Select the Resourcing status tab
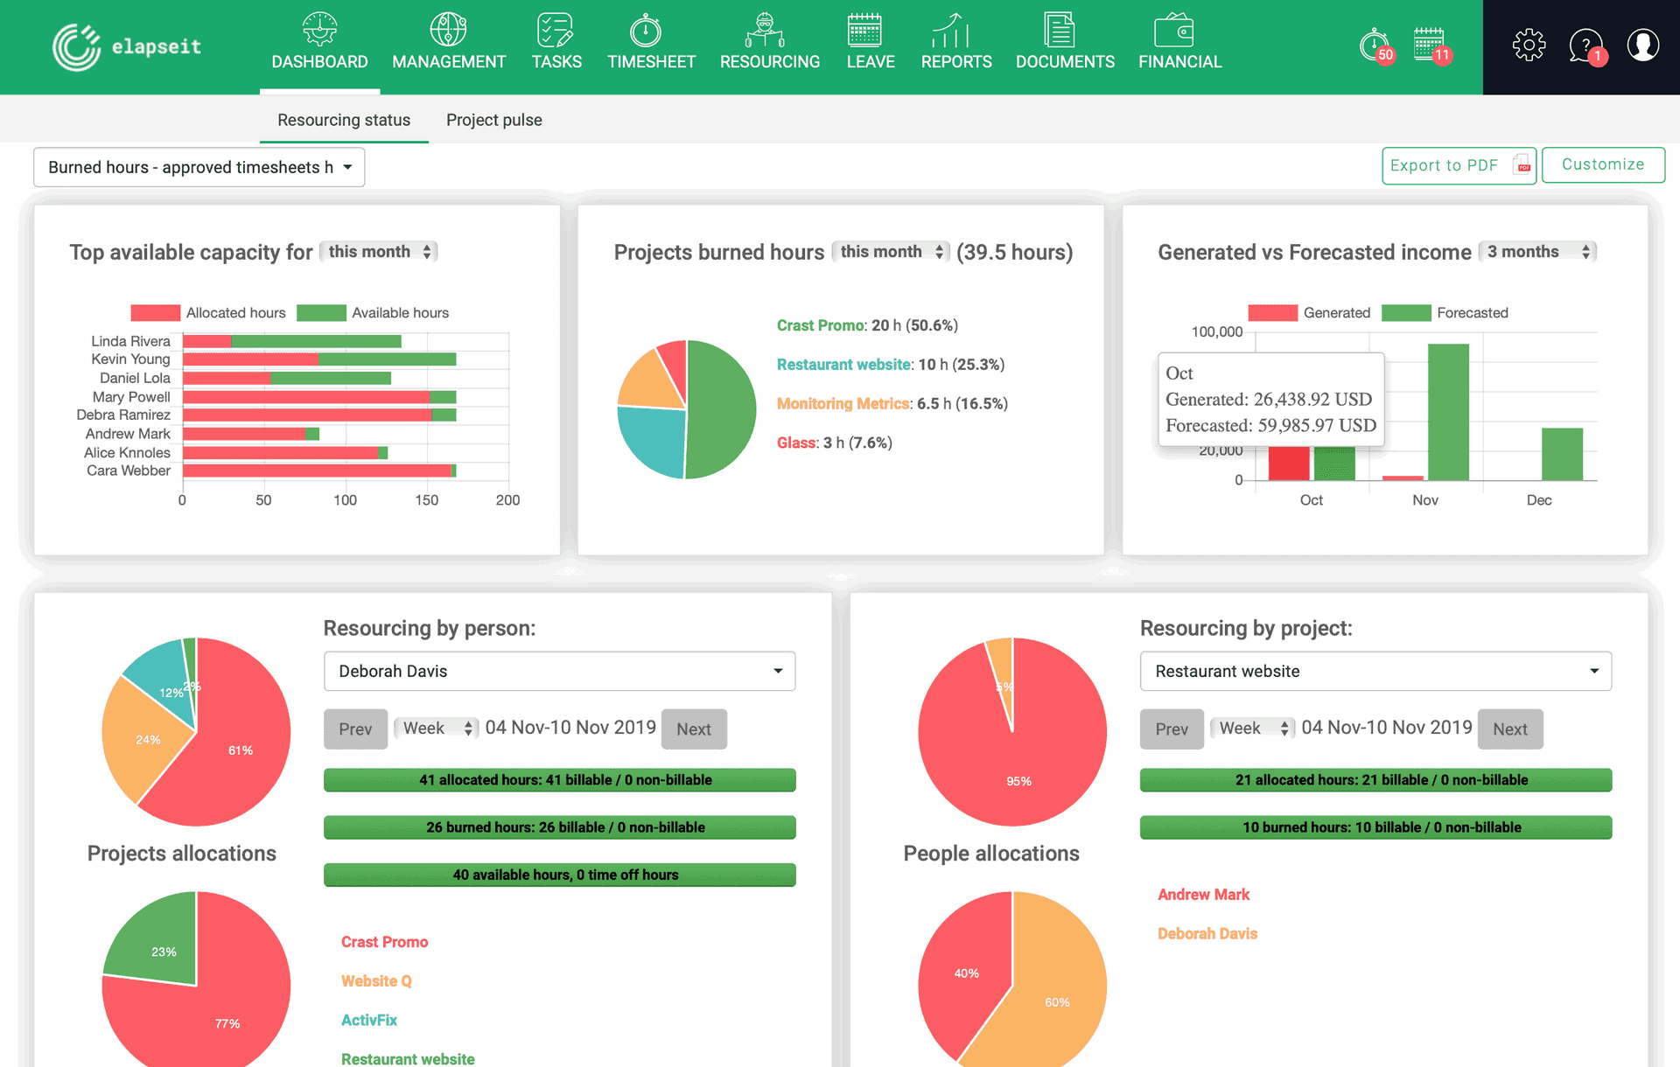The image size is (1680, 1067). point(344,120)
